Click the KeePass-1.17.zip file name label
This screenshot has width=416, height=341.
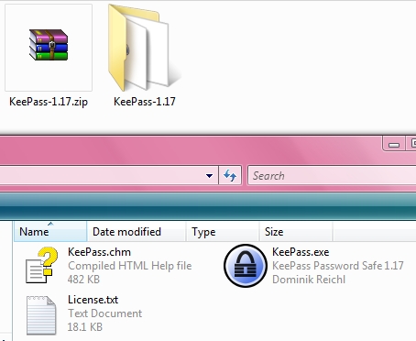(x=49, y=102)
